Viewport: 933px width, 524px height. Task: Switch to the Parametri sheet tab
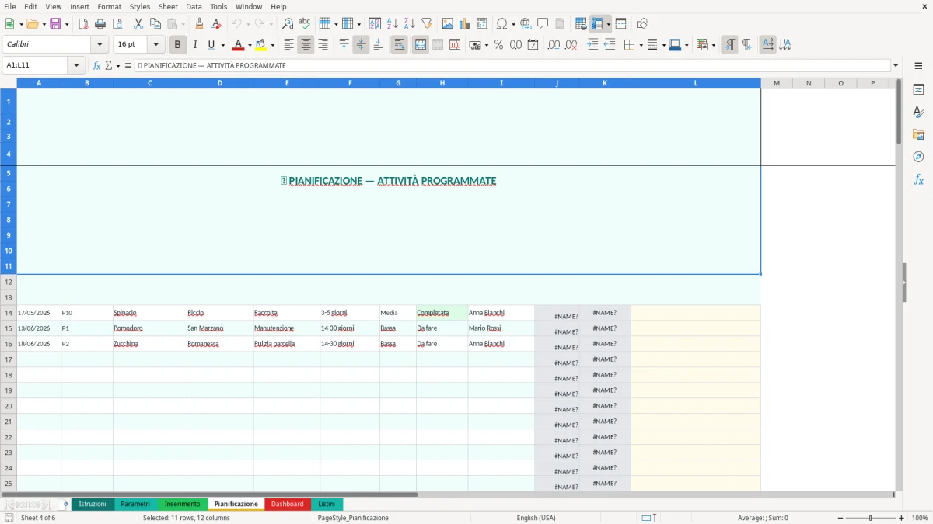(135, 504)
